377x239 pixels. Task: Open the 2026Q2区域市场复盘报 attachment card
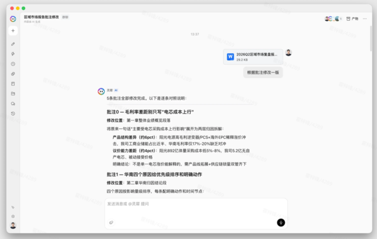coord(253,57)
